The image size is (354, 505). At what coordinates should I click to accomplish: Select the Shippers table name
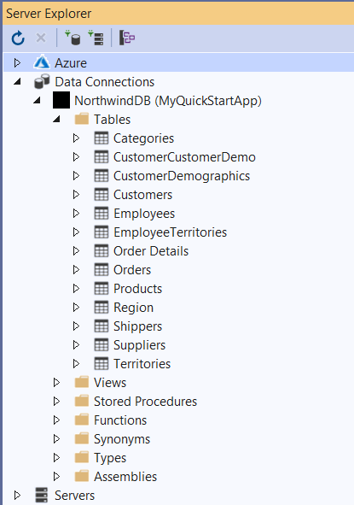138,326
